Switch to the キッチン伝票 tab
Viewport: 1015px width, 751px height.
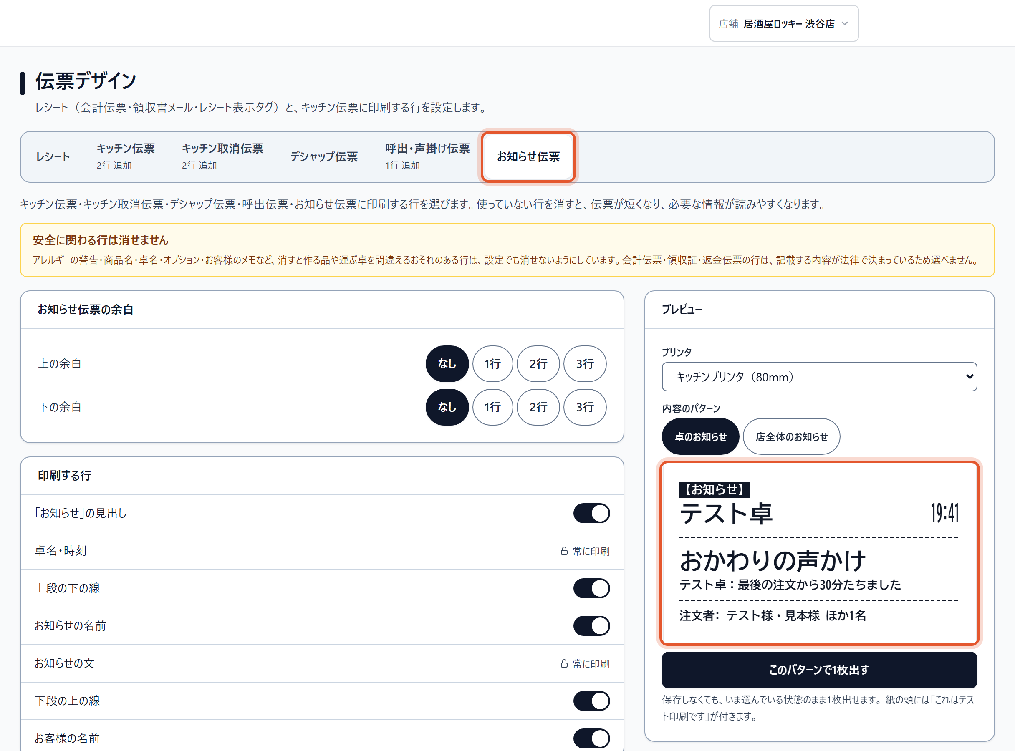[126, 157]
